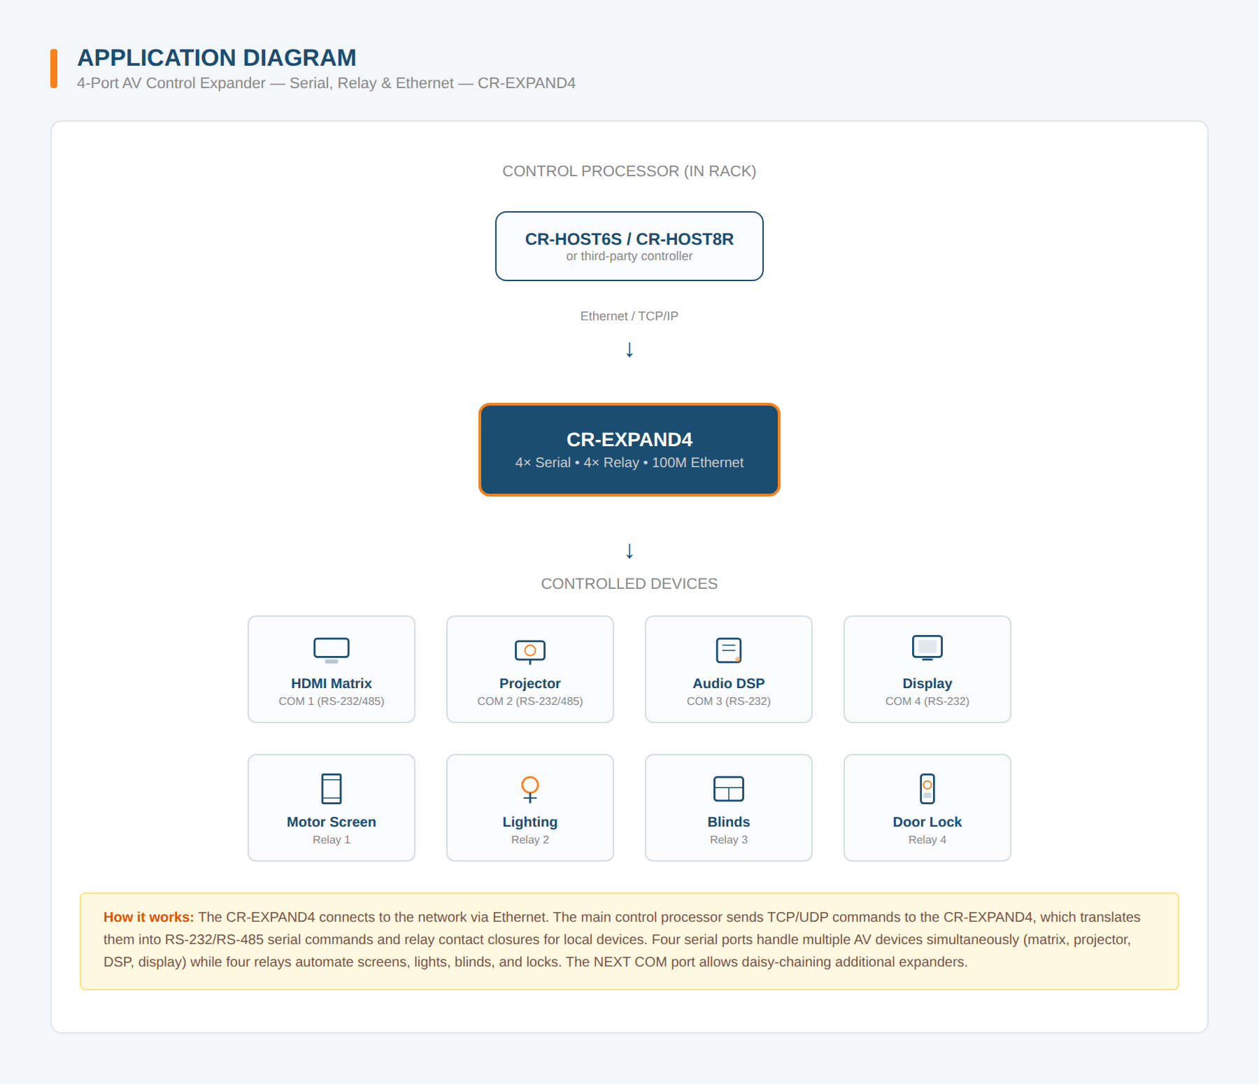This screenshot has height=1084, width=1259.
Task: Click the orange accent bar beside the title
Action: point(55,67)
